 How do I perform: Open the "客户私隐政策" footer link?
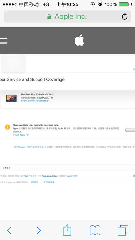[x=49, y=182]
